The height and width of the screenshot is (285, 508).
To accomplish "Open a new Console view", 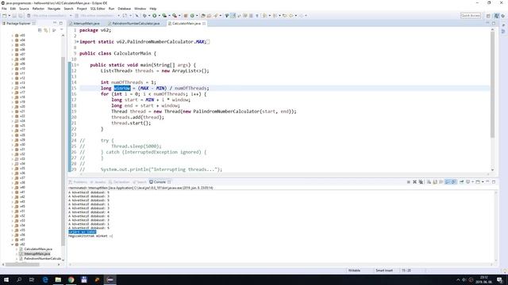I will [478, 182].
